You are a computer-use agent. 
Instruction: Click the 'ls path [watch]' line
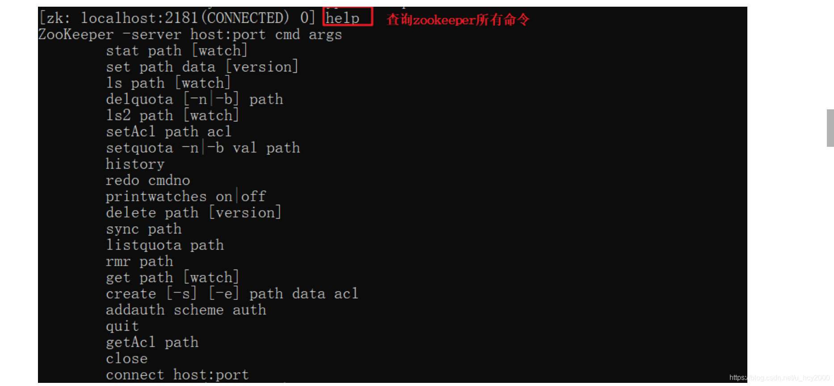pos(168,83)
